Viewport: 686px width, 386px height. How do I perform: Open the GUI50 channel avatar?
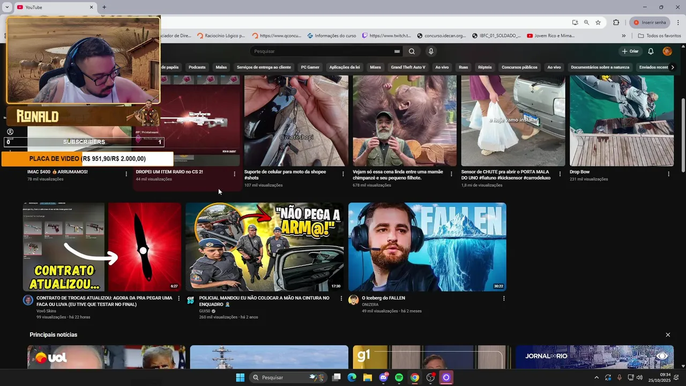191,300
